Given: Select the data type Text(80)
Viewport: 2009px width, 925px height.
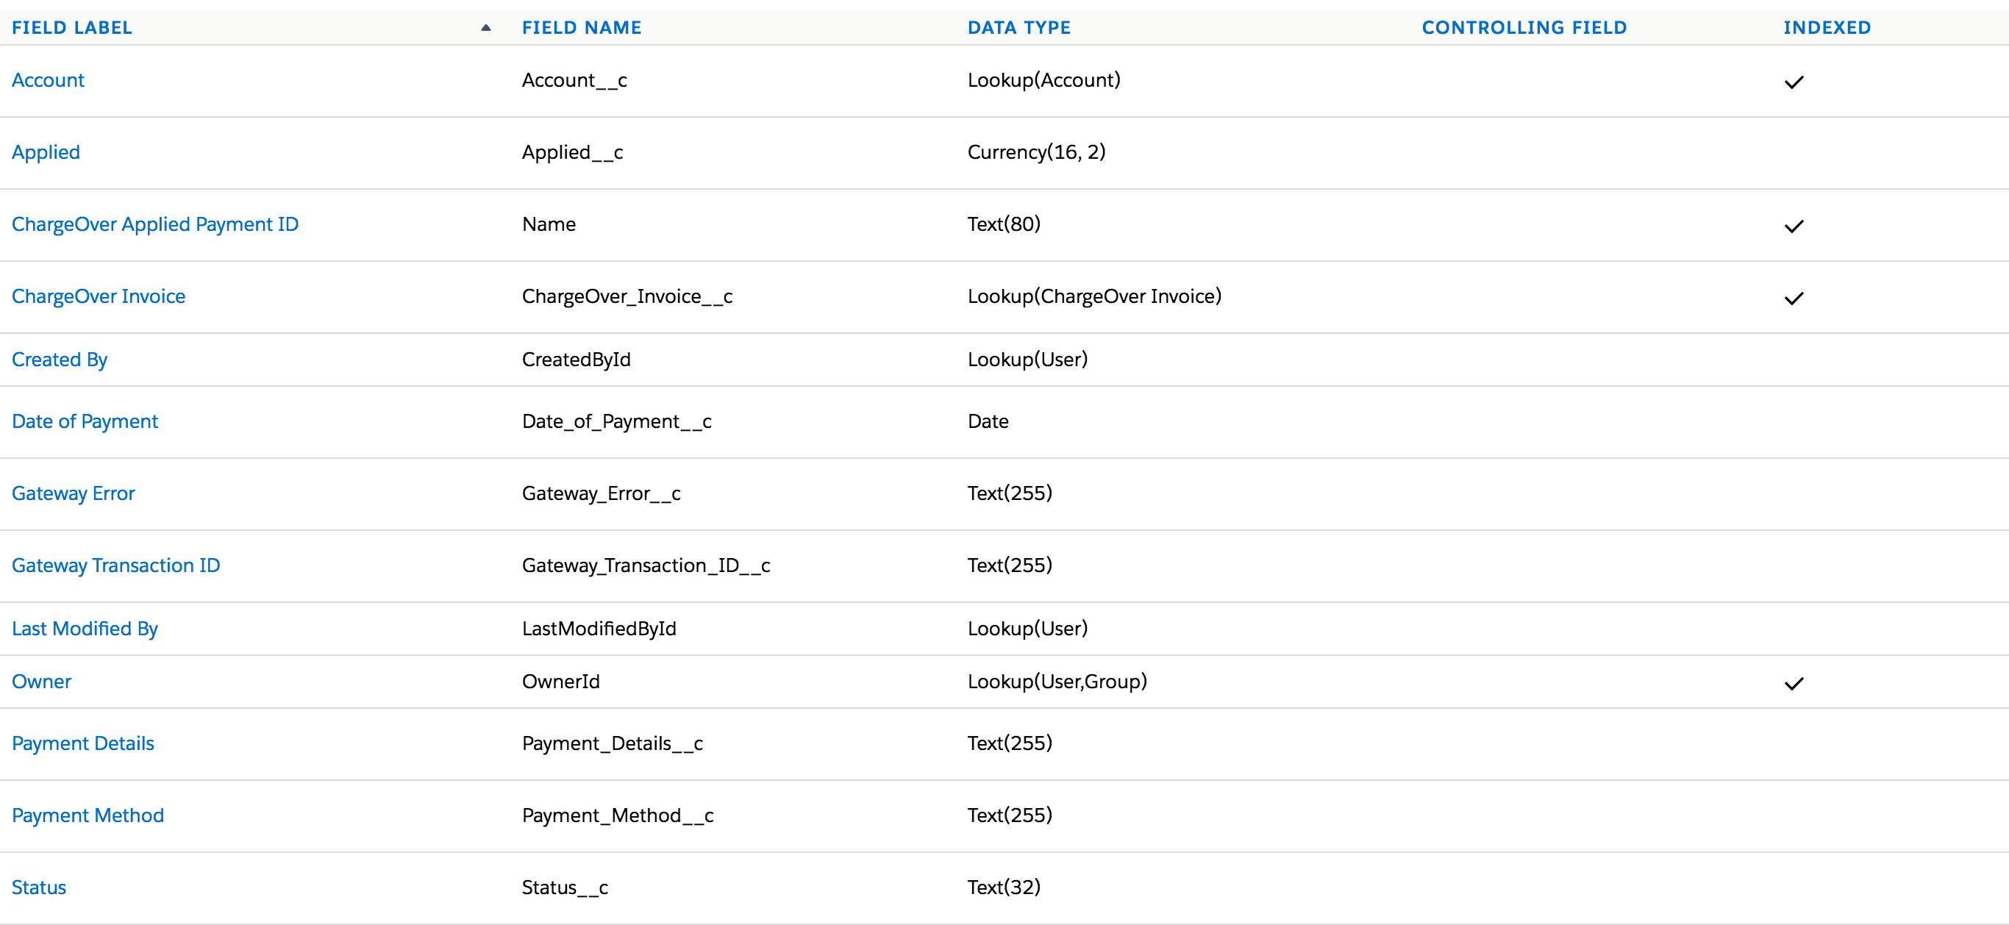Looking at the screenshot, I should [1004, 224].
